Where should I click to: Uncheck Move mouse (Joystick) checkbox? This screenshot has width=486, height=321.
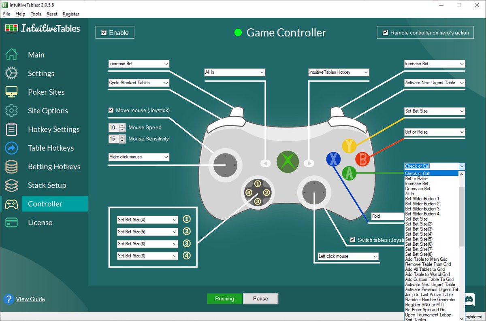click(111, 110)
